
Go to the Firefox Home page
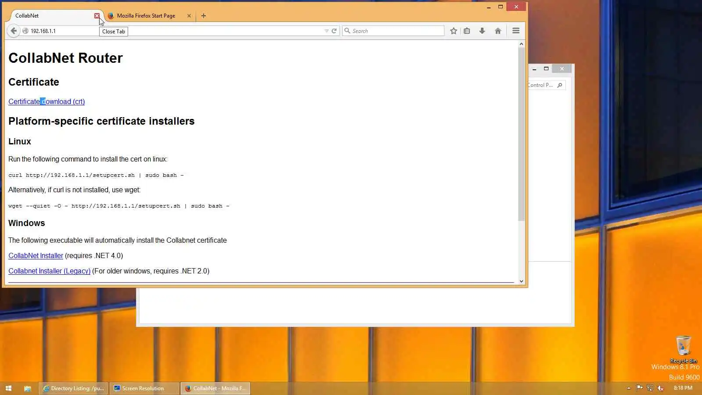coord(498,31)
